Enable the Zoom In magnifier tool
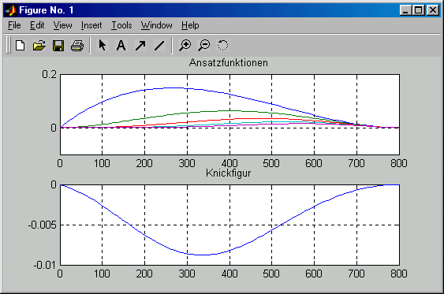 [185, 45]
